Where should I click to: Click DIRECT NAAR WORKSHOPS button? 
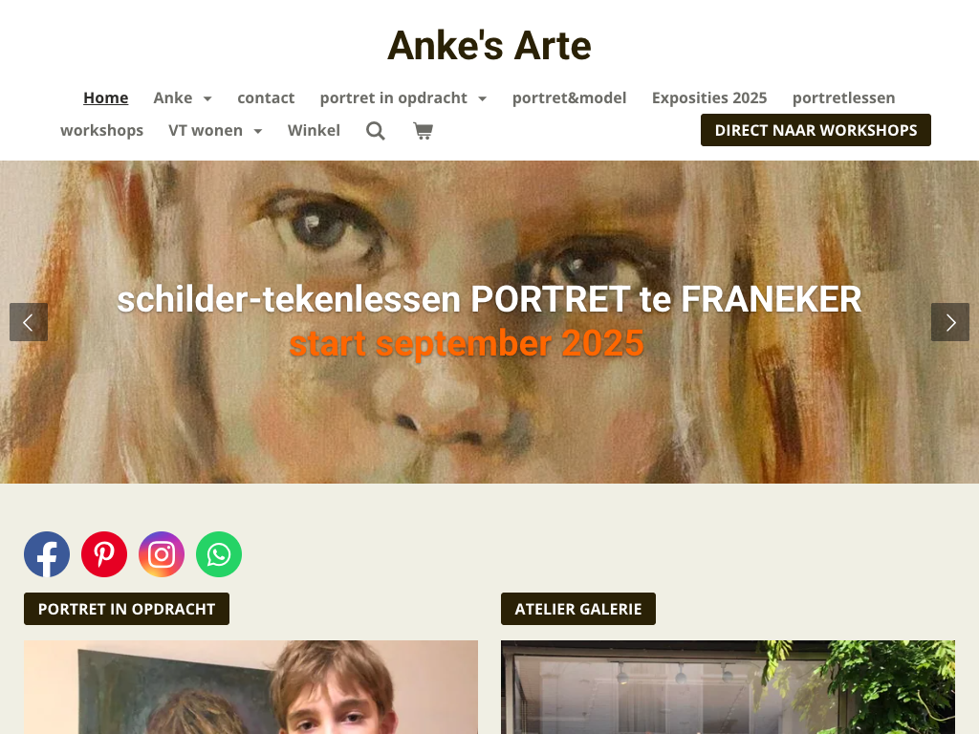point(816,130)
